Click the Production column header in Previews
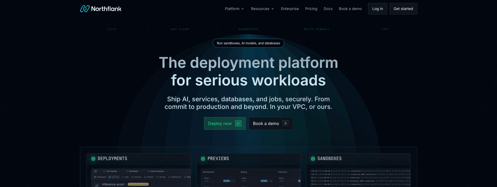 (x=282, y=172)
